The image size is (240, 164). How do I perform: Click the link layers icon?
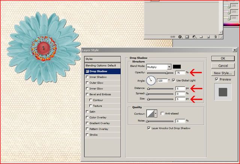(x=173, y=37)
